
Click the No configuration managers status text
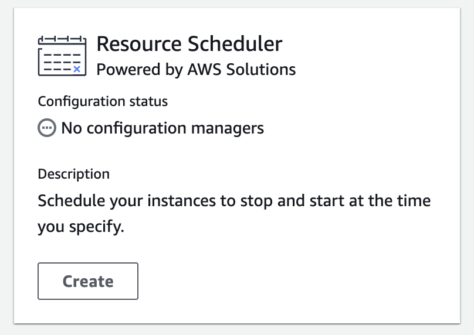click(x=162, y=128)
